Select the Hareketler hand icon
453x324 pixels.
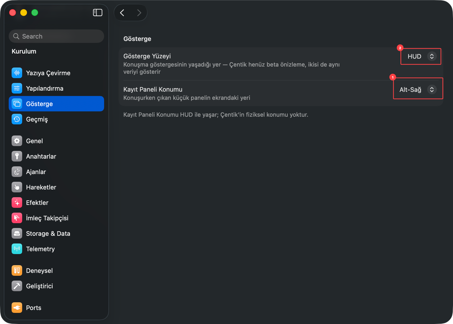tap(17, 187)
